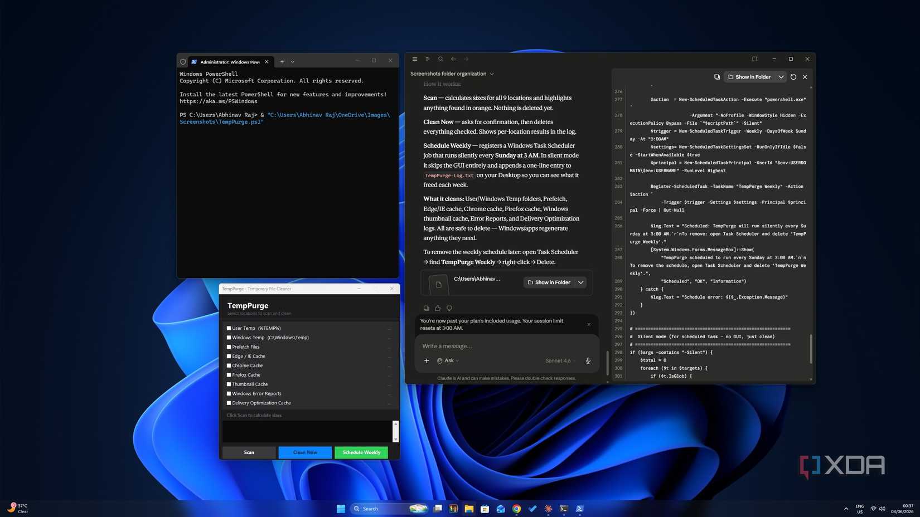Image resolution: width=920 pixels, height=517 pixels.
Task: Toggle the side panel layout icon in Claude
Action: (755, 59)
